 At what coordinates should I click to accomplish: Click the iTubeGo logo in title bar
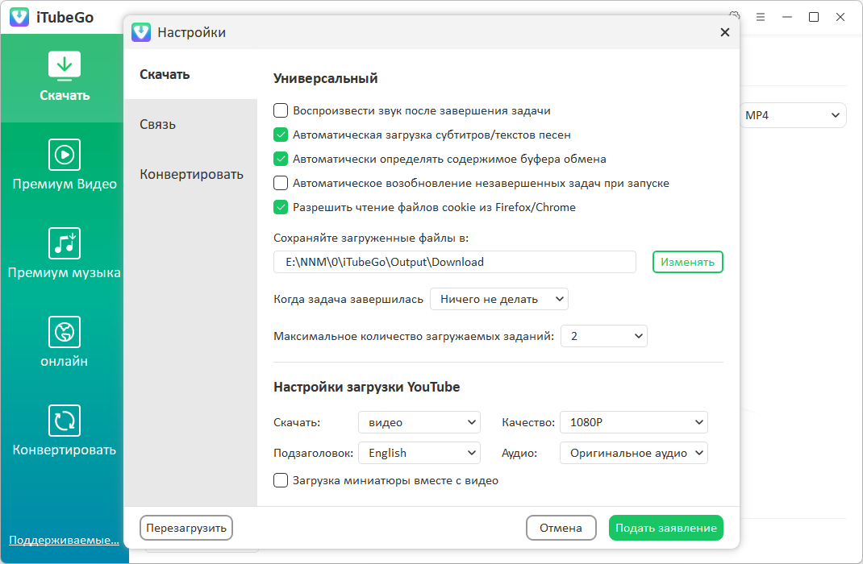19,17
